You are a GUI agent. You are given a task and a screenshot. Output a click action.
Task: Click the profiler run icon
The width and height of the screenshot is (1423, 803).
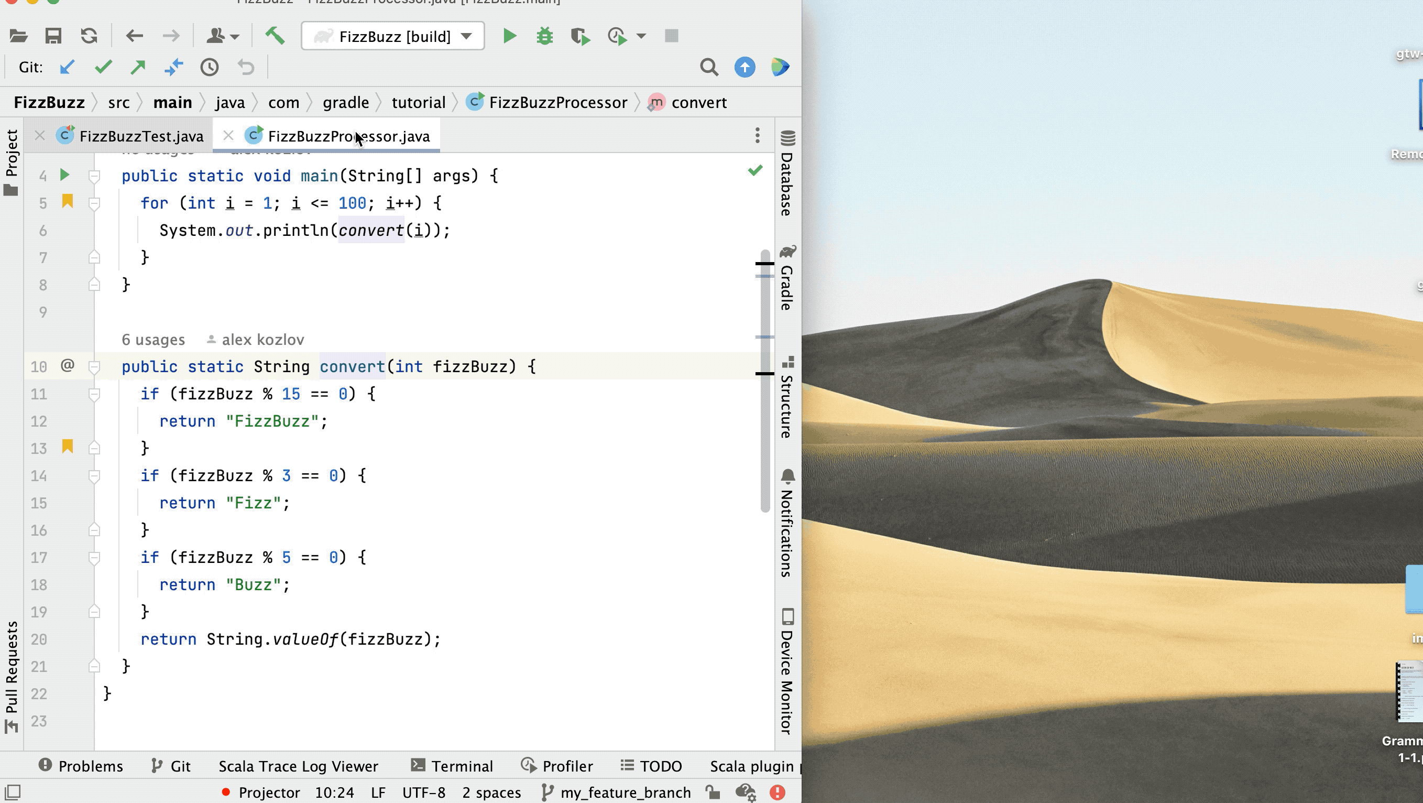(x=617, y=37)
